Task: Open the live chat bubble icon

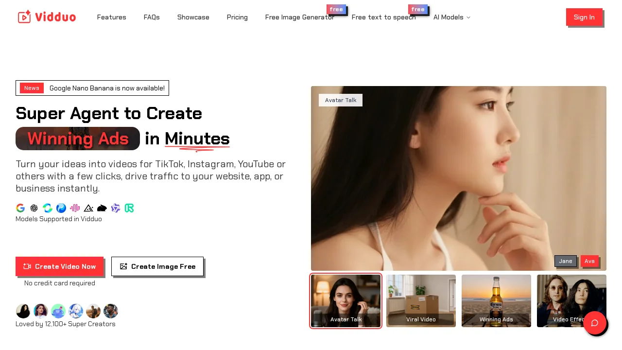Action: [596, 323]
